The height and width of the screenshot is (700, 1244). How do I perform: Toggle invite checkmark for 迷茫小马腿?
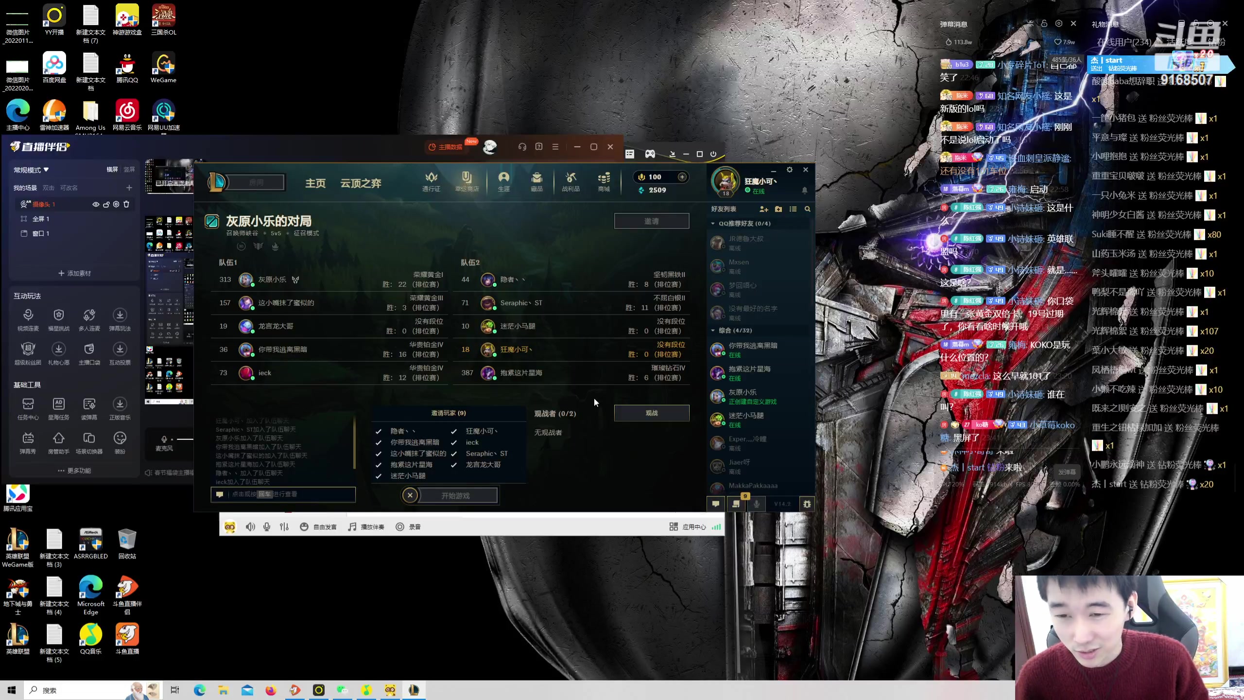click(379, 476)
